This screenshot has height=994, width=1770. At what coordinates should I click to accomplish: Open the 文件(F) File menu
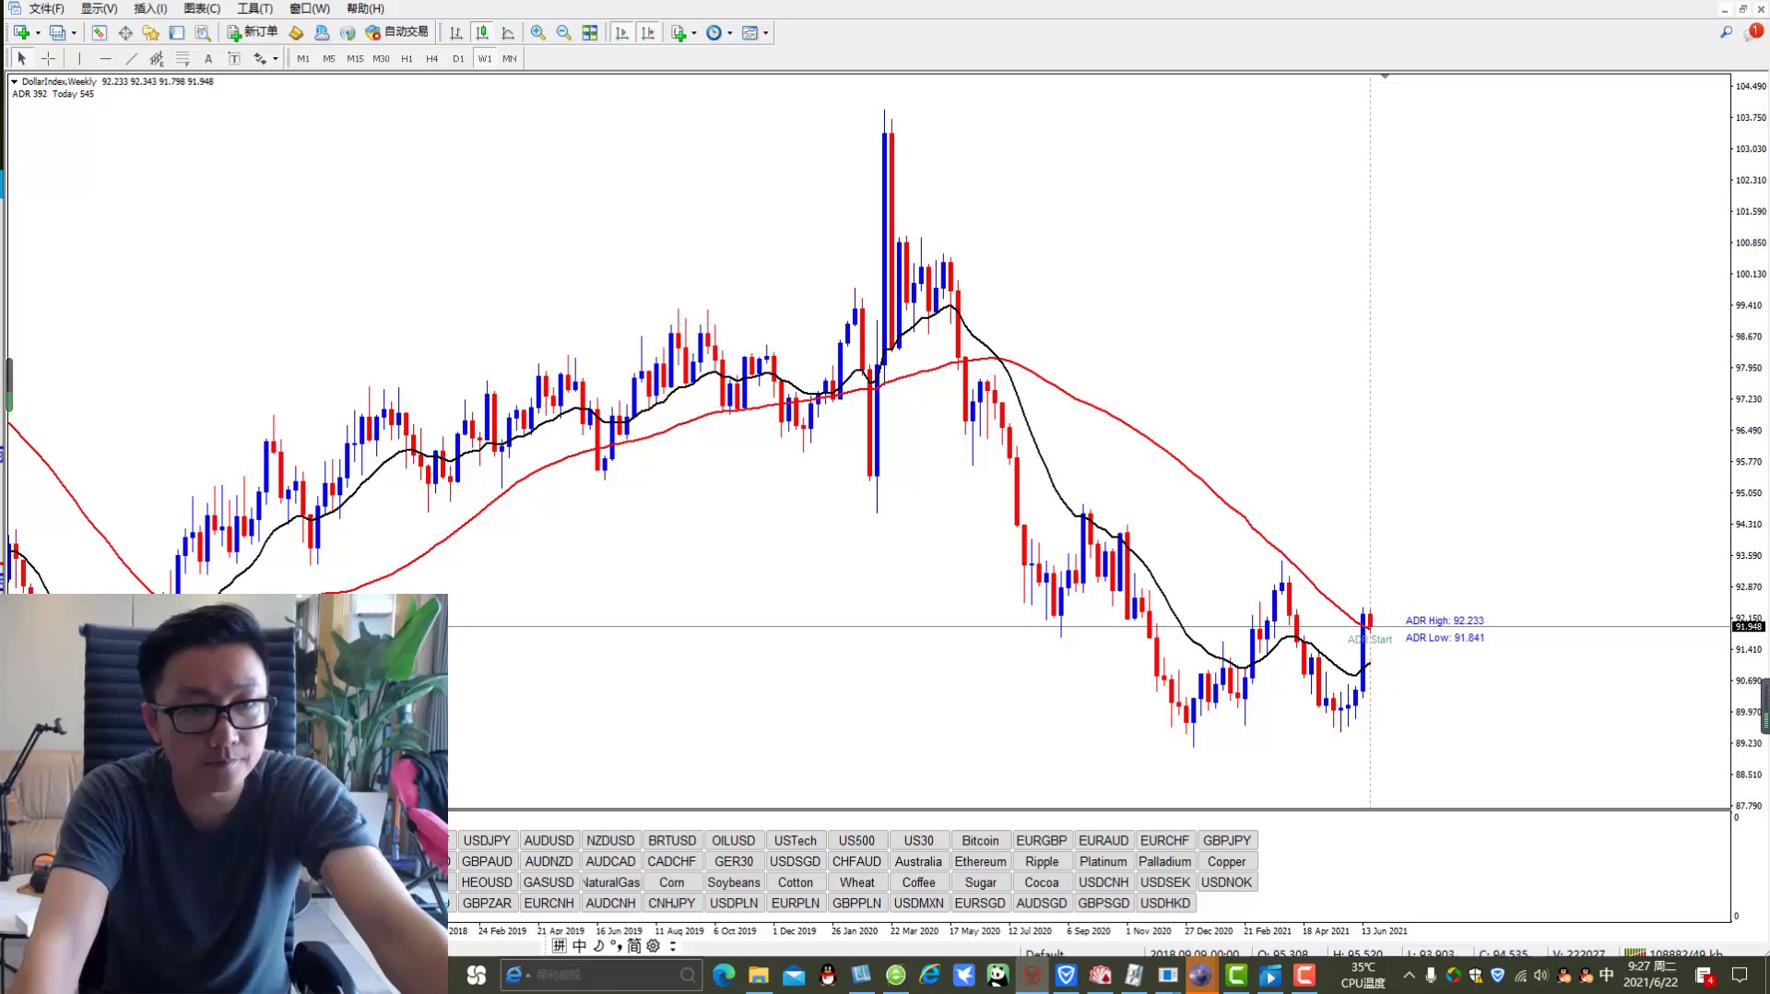46,9
